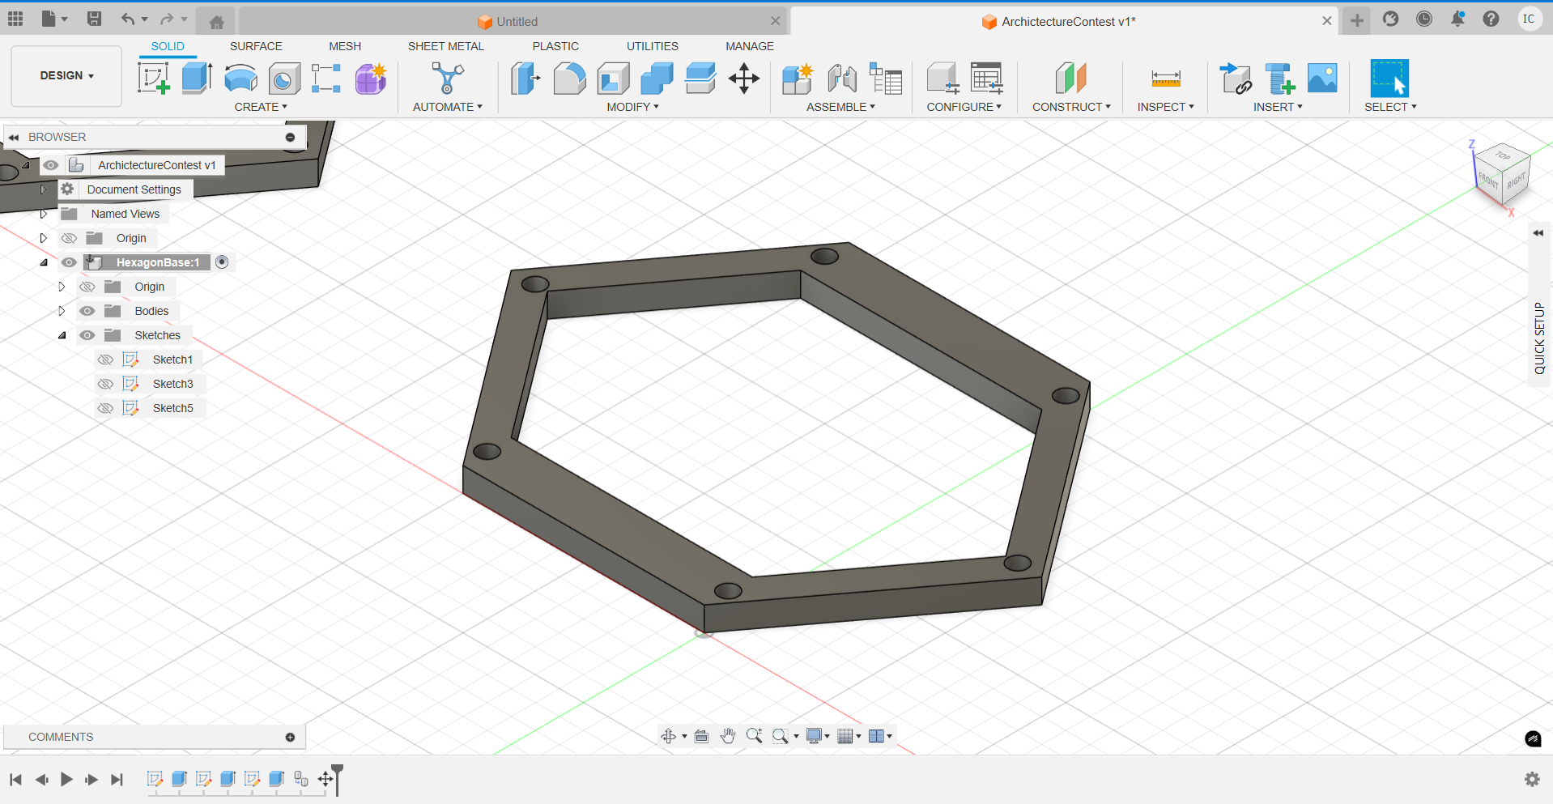Show Sketch5 in the canvas
The height and width of the screenshot is (804, 1553).
click(x=105, y=408)
